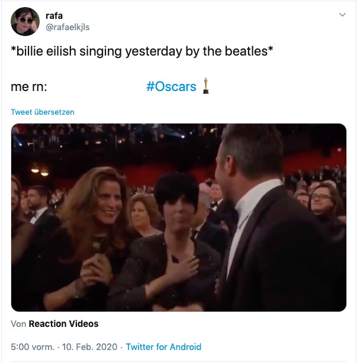The image size is (357, 363).
Task: Click the 'Von' label before Reaction Videos
Action: [18, 324]
